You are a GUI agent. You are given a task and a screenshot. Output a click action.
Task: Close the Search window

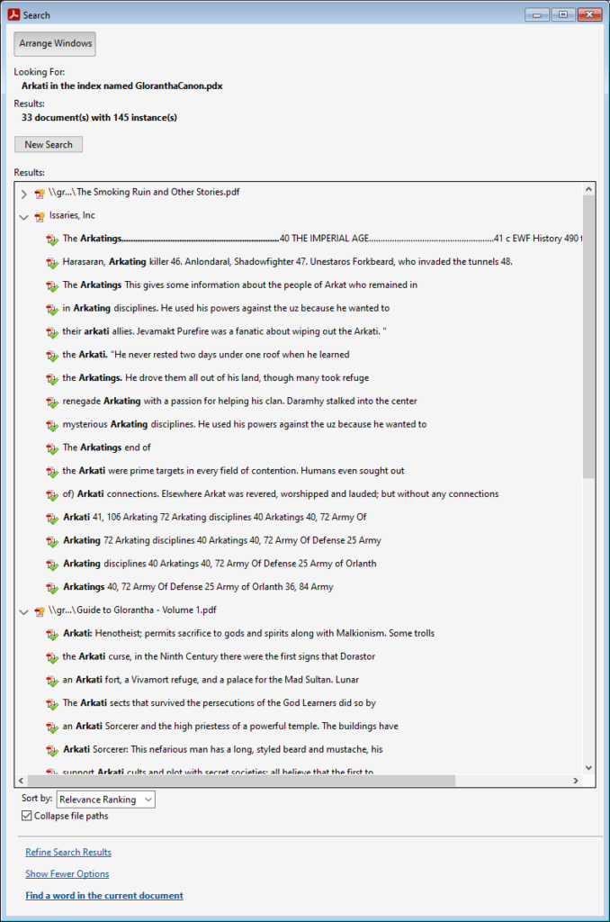tap(589, 14)
